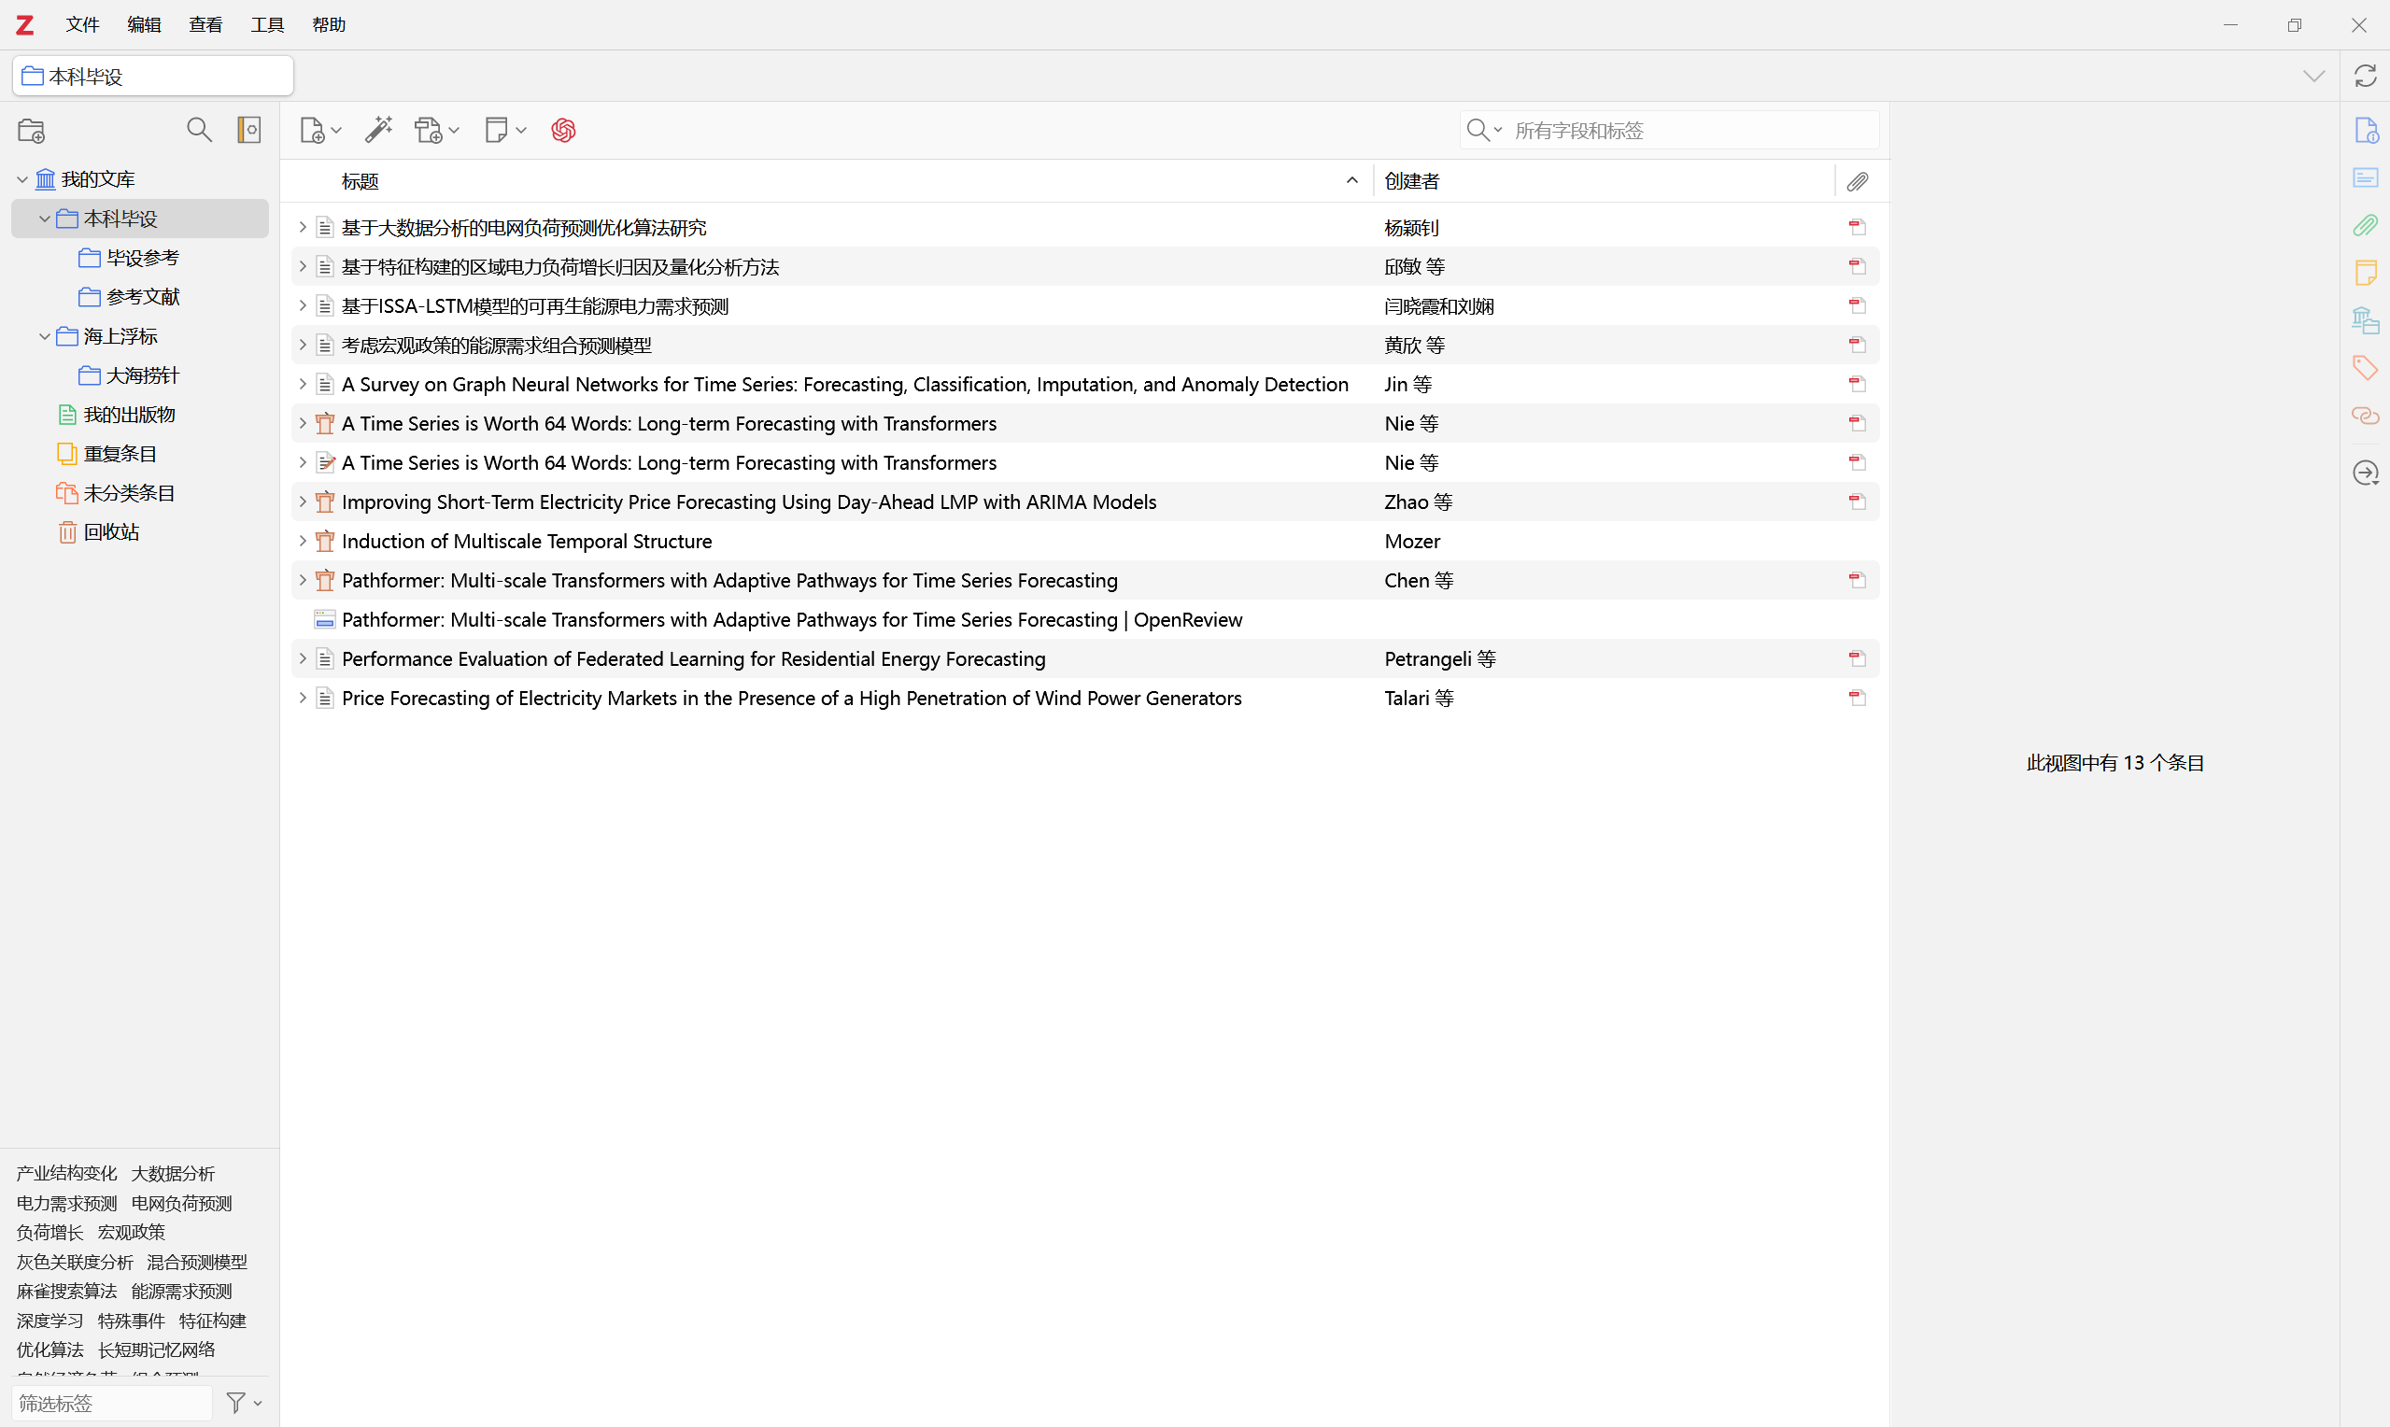Click the magic wand add-by-identifier icon
Viewport: 2390px width, 1427px height.
pyautogui.click(x=379, y=130)
